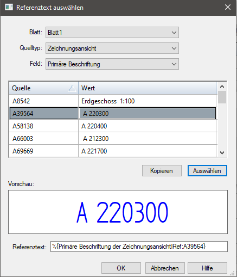Click the Auswählen button

(x=207, y=171)
